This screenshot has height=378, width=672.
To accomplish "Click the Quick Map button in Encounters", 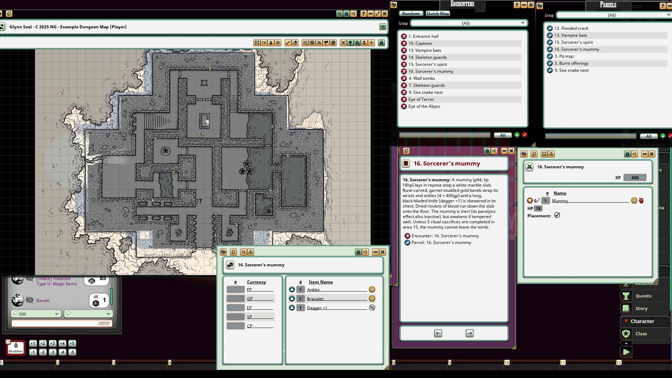I will pyautogui.click(x=437, y=13).
